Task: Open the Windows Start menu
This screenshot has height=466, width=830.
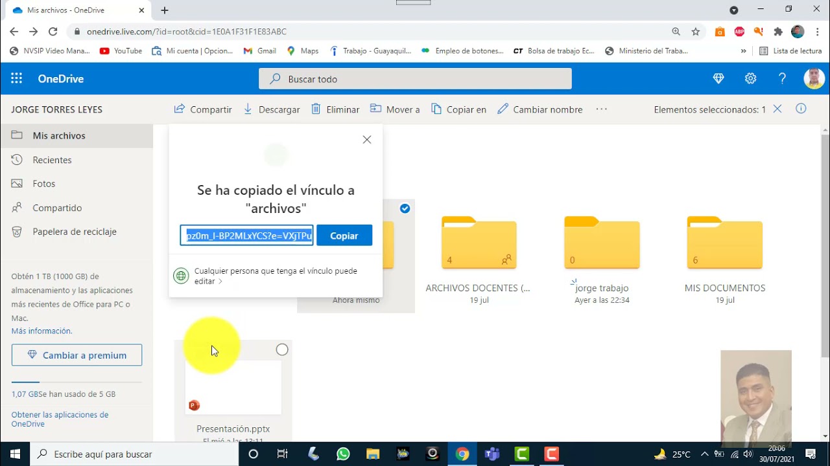Action: click(15, 454)
